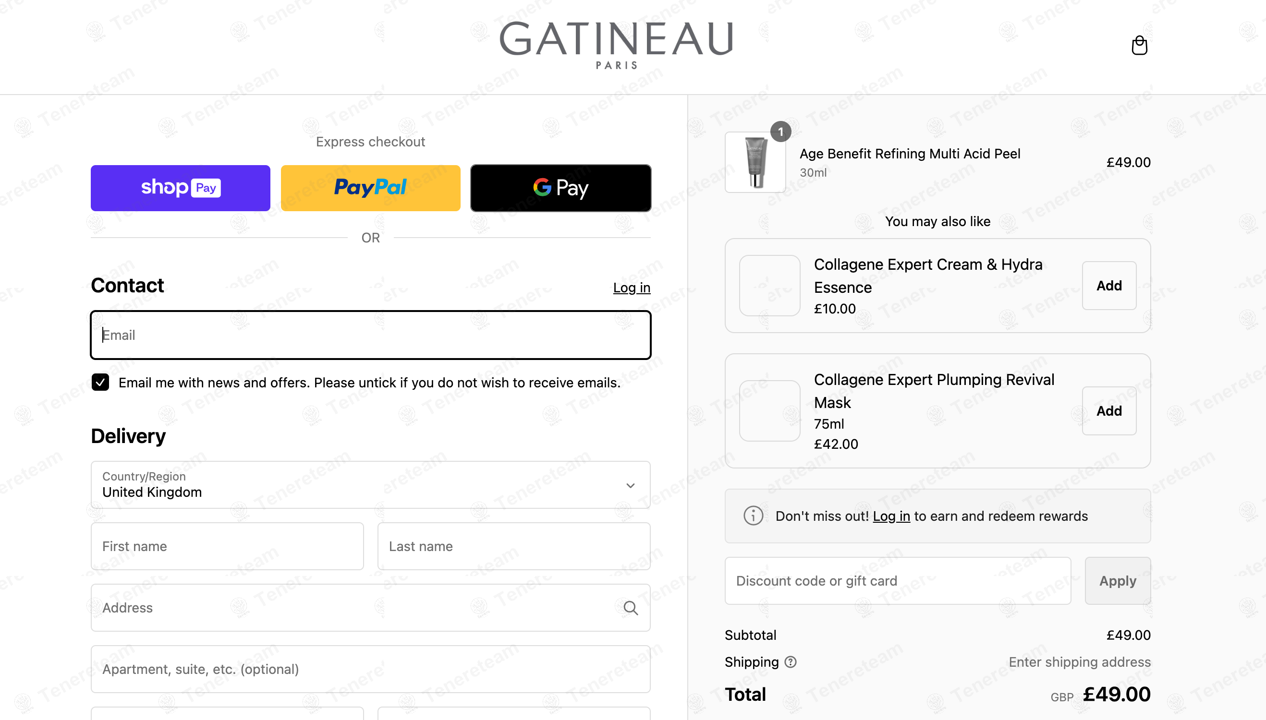
Task: Untick the email news and offers checkbox
Action: [100, 382]
